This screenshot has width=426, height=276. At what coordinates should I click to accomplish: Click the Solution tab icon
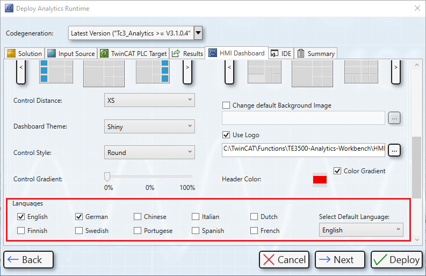tap(12, 53)
